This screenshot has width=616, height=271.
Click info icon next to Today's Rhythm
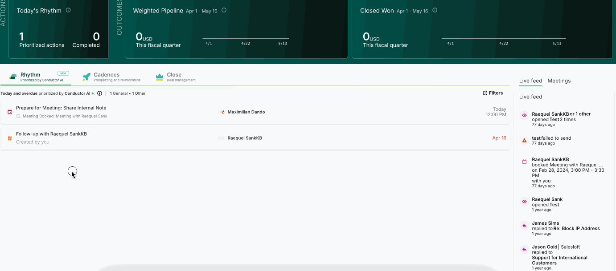(x=68, y=10)
